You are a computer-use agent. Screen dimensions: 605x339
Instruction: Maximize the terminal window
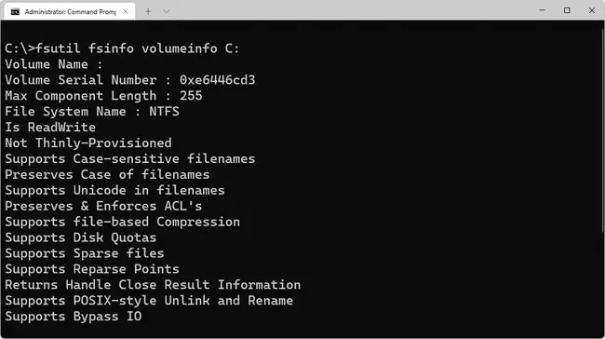point(567,10)
